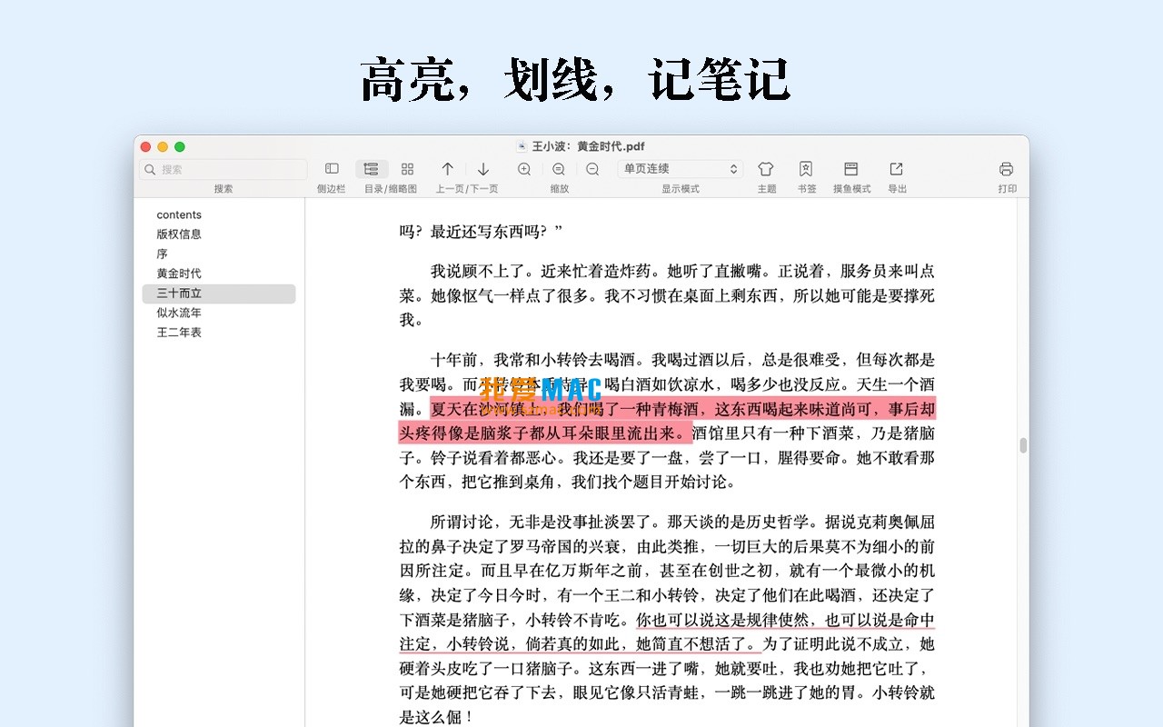Click inside the 搜索 search field
The width and height of the screenshot is (1163, 727).
tap(222, 169)
